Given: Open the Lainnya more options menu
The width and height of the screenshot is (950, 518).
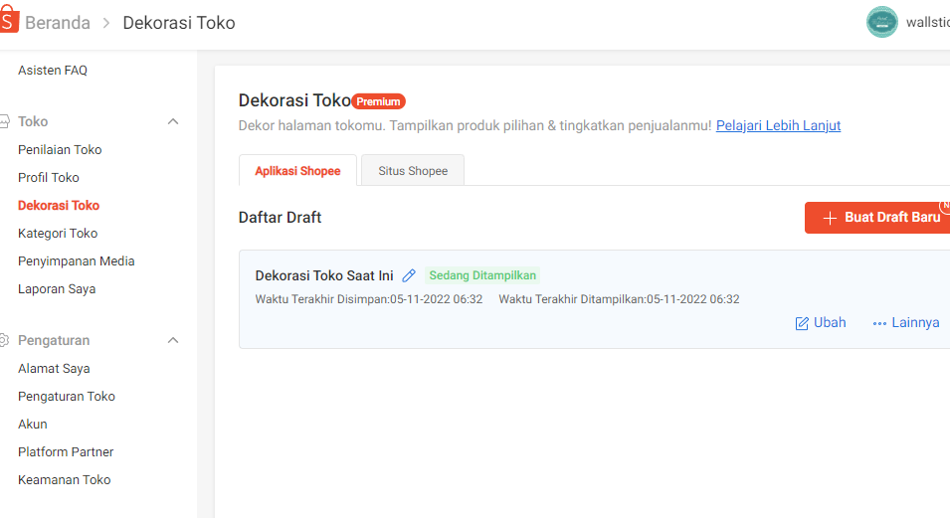Looking at the screenshot, I should tap(905, 322).
